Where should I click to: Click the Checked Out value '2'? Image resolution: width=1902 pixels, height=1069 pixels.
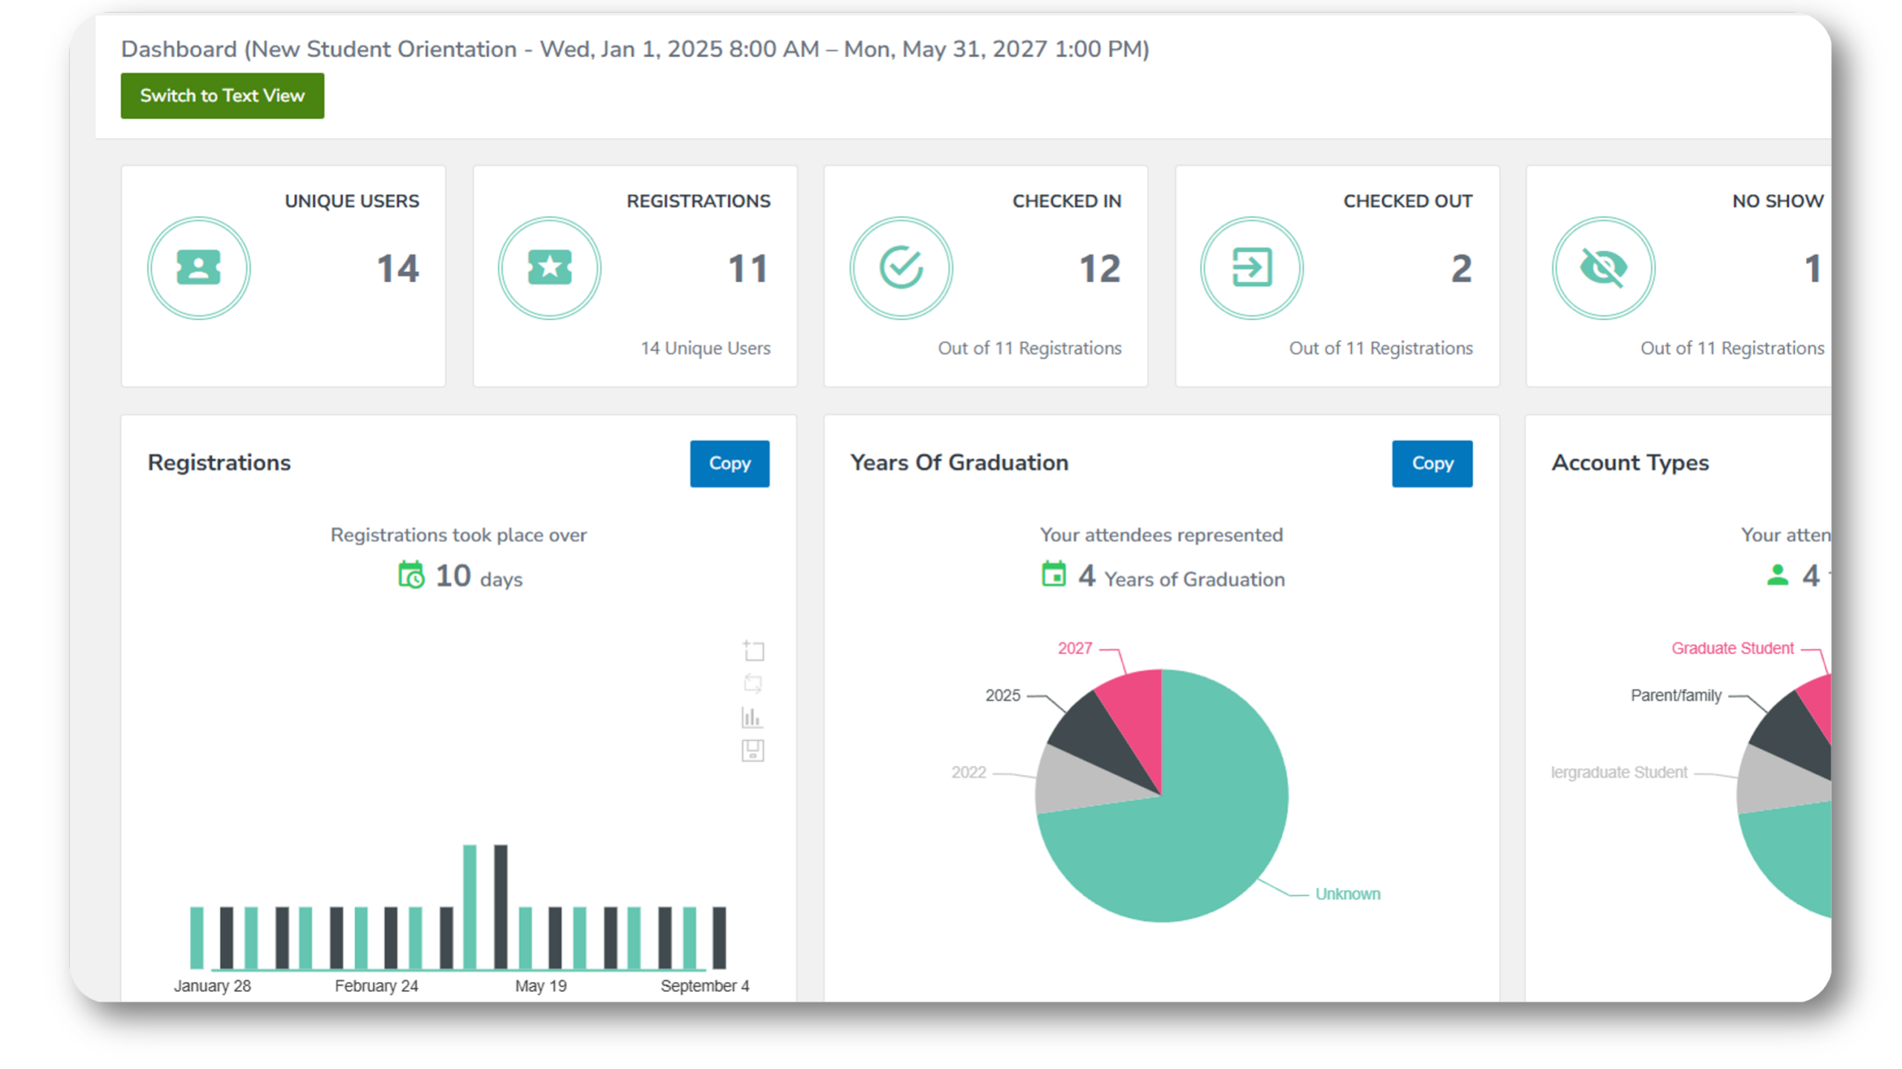1461,269
